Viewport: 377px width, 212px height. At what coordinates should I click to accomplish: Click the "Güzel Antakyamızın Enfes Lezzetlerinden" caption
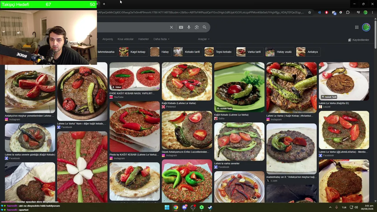(185, 152)
